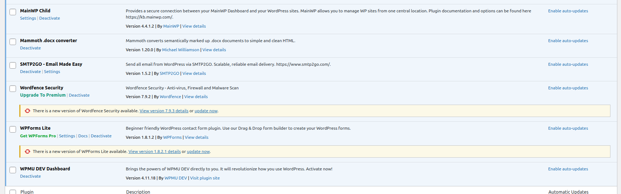
Task: Click the Wordfence update notice refresh icon
Action: click(x=27, y=111)
